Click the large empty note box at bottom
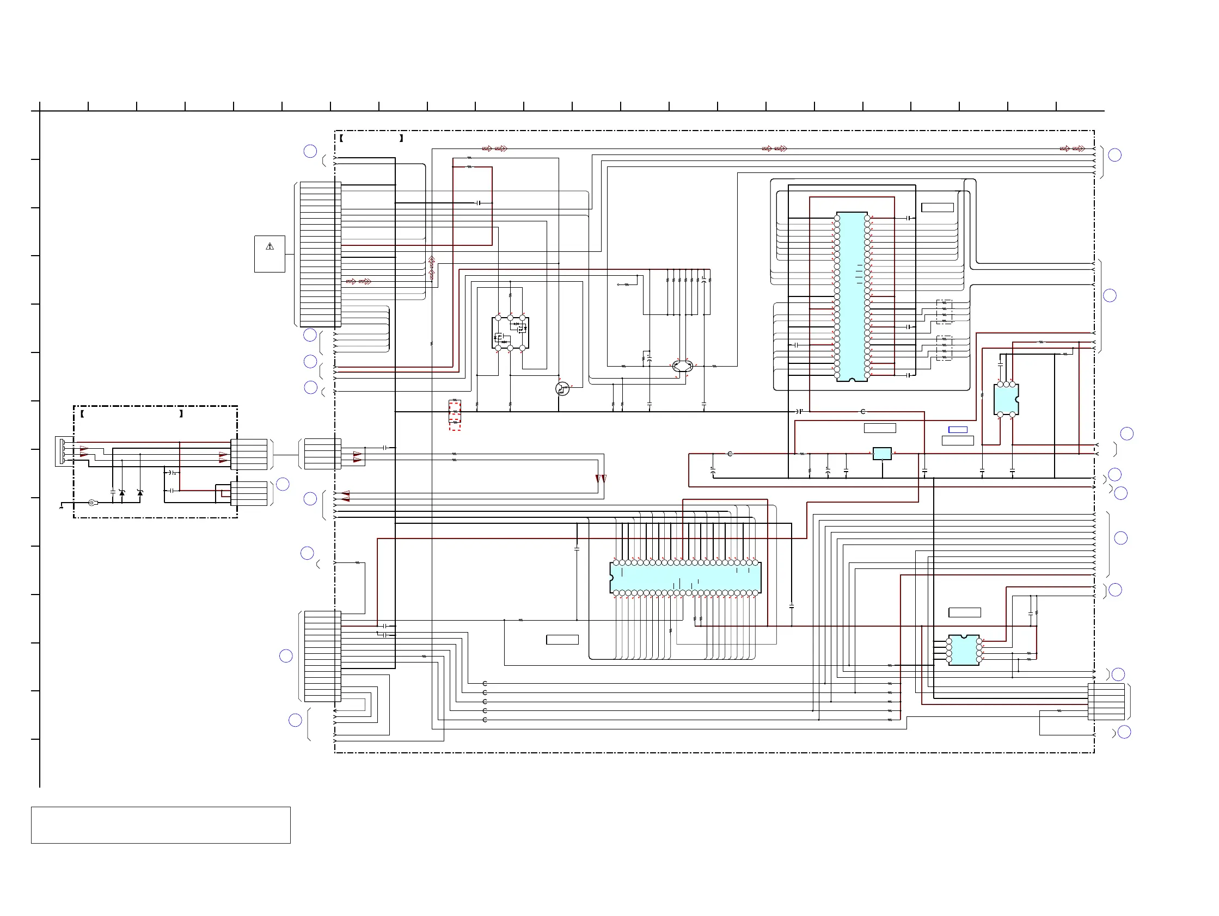Screen dimensions: 1219x916 161,825
